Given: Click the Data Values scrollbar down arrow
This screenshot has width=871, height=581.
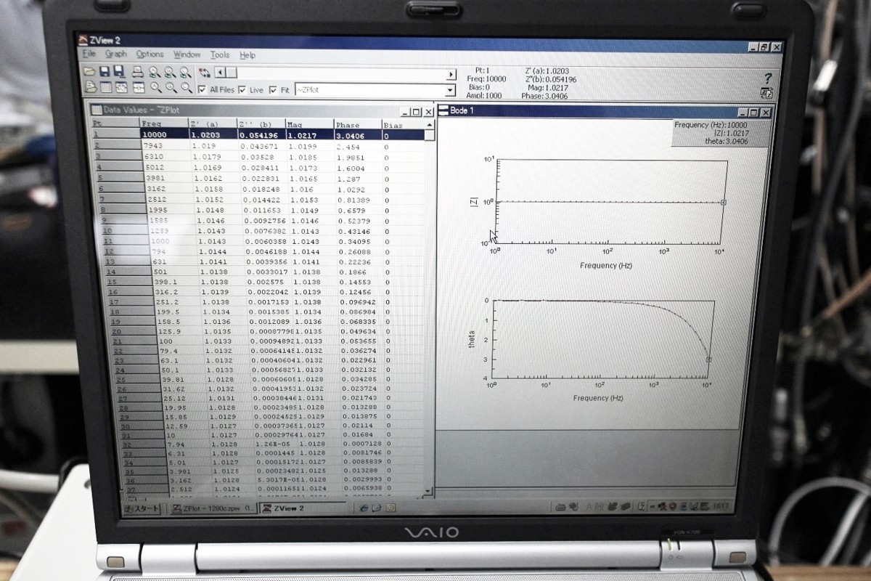Looking at the screenshot, I should pos(428,492).
